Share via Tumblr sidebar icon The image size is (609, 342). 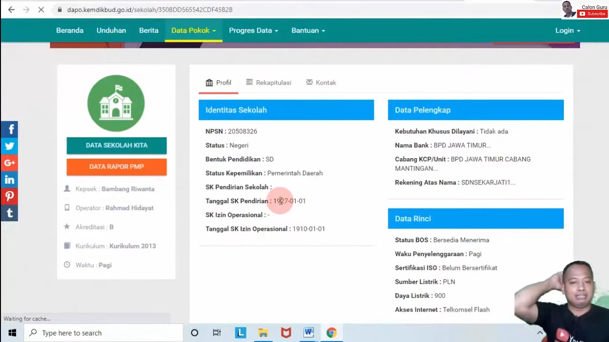tap(10, 213)
